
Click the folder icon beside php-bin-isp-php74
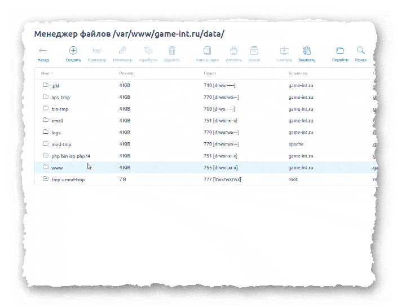coord(46,155)
